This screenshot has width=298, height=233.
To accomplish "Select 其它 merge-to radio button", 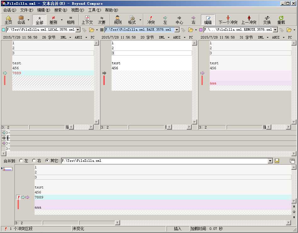I will tap(47, 161).
